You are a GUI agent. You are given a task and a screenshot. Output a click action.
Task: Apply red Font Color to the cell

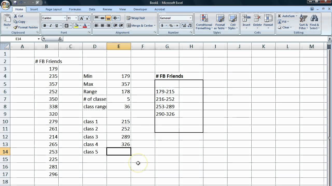coord(85,26)
